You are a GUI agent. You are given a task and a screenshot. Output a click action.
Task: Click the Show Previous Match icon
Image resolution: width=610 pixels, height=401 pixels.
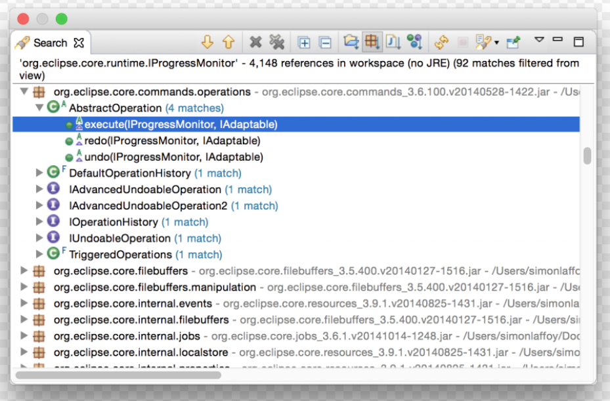pos(228,41)
